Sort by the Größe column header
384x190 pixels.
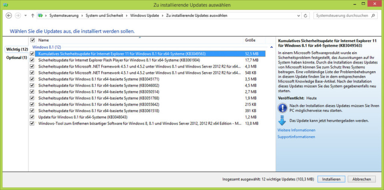(254, 40)
